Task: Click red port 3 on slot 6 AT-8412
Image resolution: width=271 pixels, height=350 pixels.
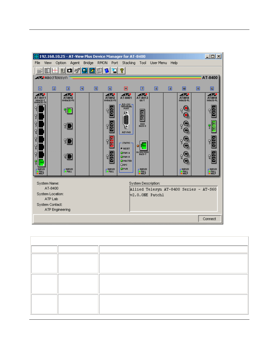Action: (x=112, y=141)
